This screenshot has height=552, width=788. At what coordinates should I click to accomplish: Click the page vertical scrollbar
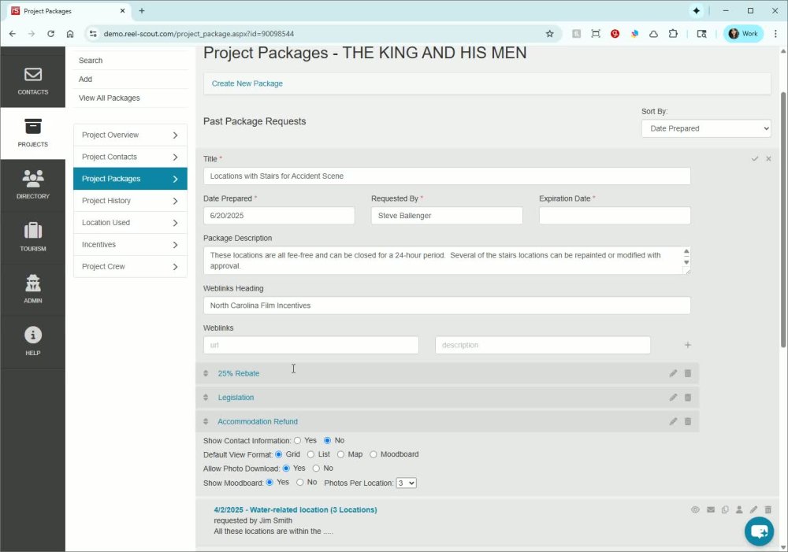(783, 220)
